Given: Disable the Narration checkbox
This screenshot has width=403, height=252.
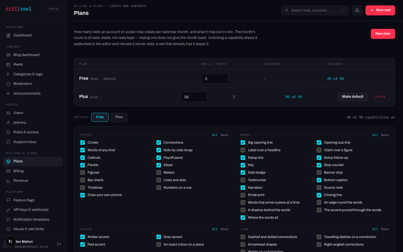Looking at the screenshot, I should coord(243,188).
